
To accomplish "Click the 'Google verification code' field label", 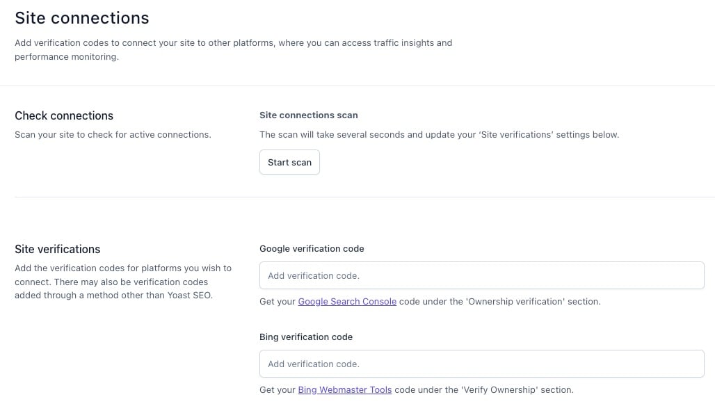I will tap(312, 248).
